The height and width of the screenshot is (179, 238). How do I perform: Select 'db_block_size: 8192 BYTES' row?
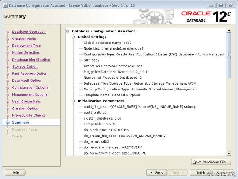tap(106, 130)
